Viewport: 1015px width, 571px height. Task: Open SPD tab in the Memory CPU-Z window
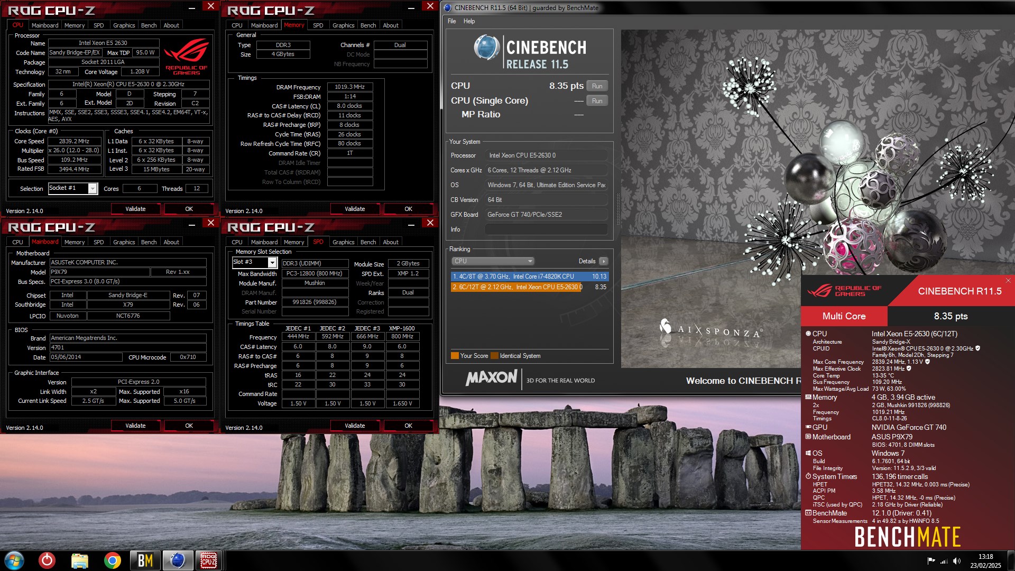click(318, 25)
